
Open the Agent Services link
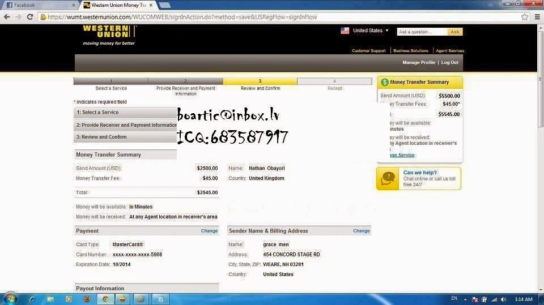tap(449, 50)
